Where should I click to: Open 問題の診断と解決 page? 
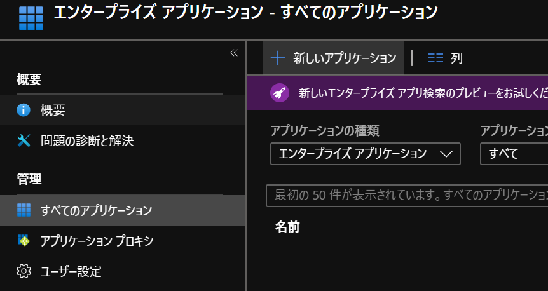coord(86,140)
